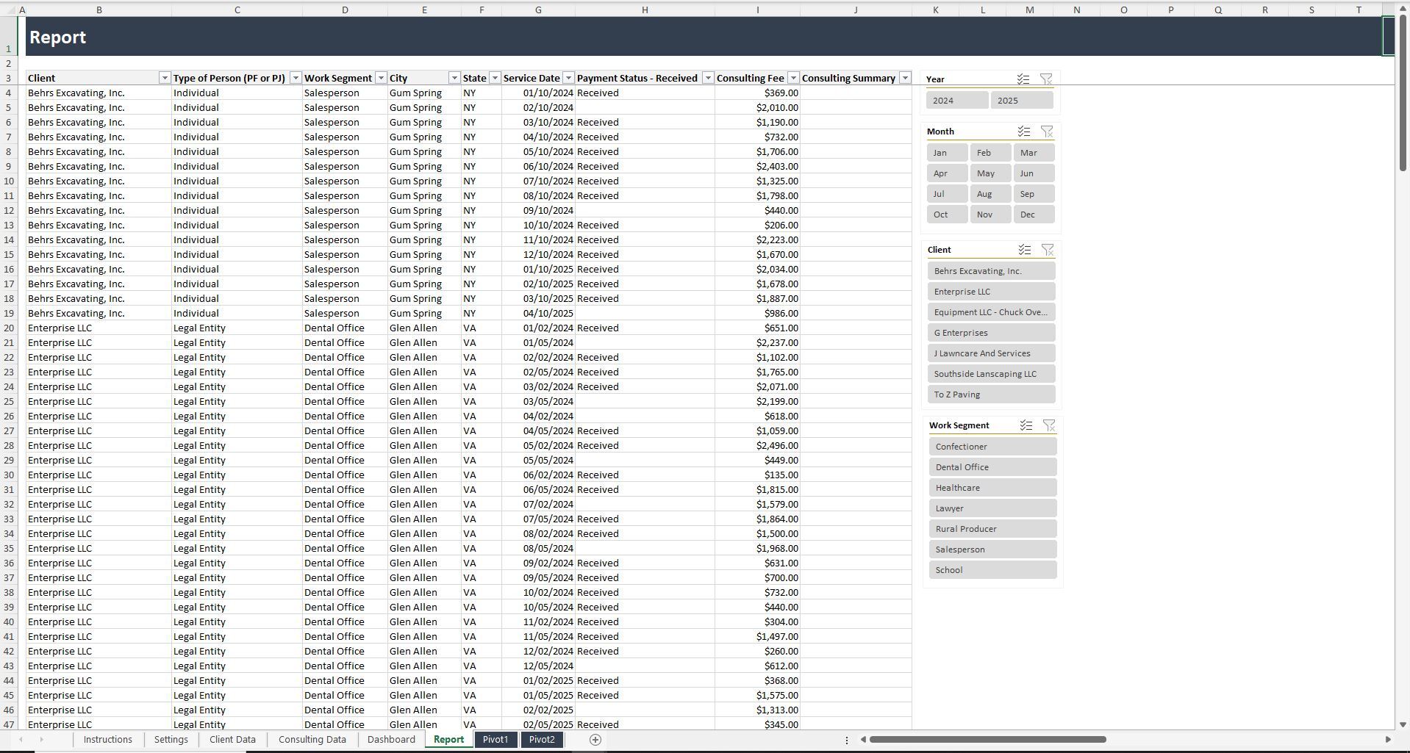
Task: Clear filters on the Client slicer
Action: (x=1048, y=250)
